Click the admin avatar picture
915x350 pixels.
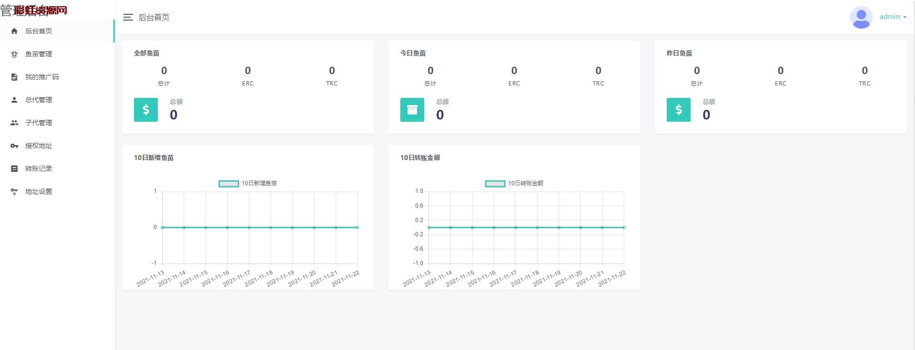(x=861, y=17)
